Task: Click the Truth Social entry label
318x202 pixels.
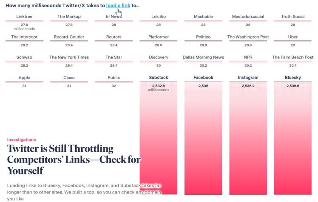Action: click(292, 17)
